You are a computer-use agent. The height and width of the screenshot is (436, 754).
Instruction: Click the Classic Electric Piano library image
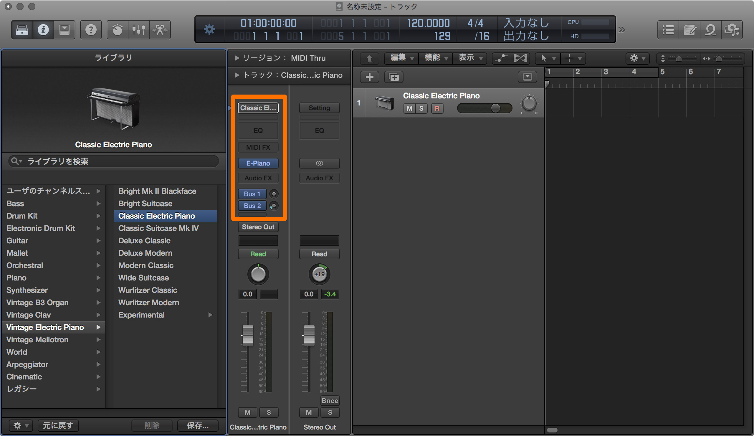pyautogui.click(x=114, y=108)
